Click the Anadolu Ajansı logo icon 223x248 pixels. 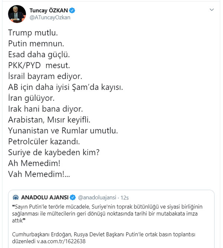17,197
